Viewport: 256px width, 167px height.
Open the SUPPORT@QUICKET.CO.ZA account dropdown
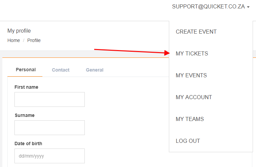(x=209, y=6)
